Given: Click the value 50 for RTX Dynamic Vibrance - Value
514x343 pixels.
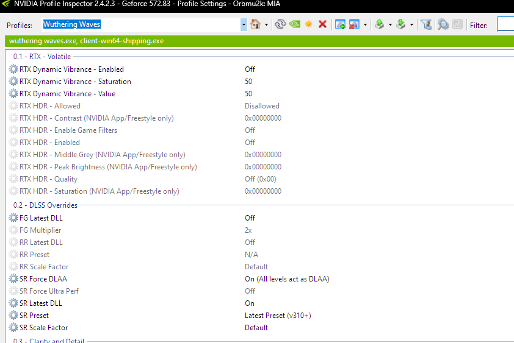Looking at the screenshot, I should pyautogui.click(x=248, y=94).
